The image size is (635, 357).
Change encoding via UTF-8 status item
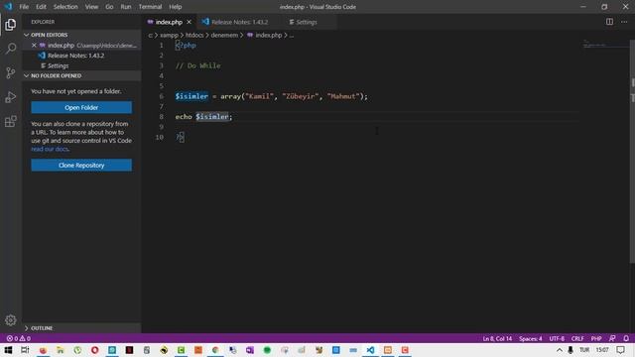[557, 338]
